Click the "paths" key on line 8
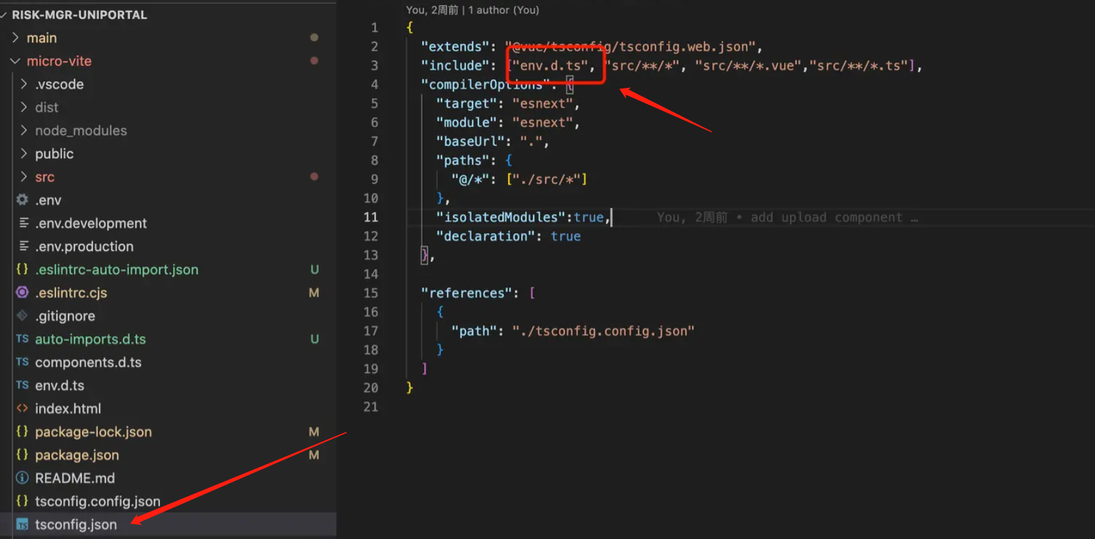The image size is (1095, 539). pyautogui.click(x=462, y=160)
